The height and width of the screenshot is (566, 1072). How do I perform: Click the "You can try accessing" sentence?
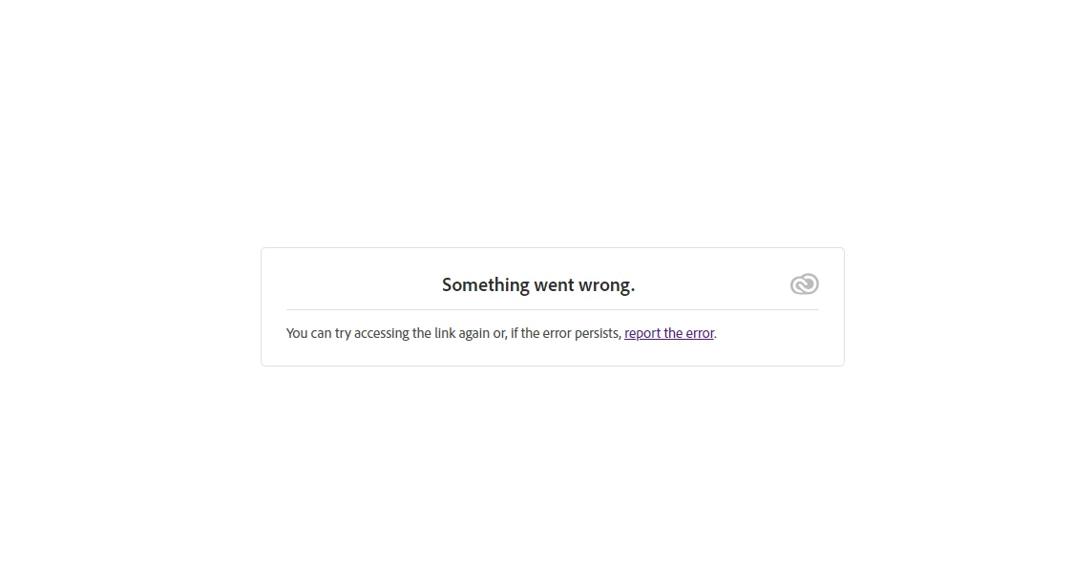pyautogui.click(x=501, y=333)
